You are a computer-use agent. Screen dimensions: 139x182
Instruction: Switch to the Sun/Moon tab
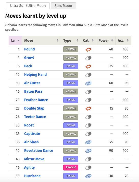point(63,6)
